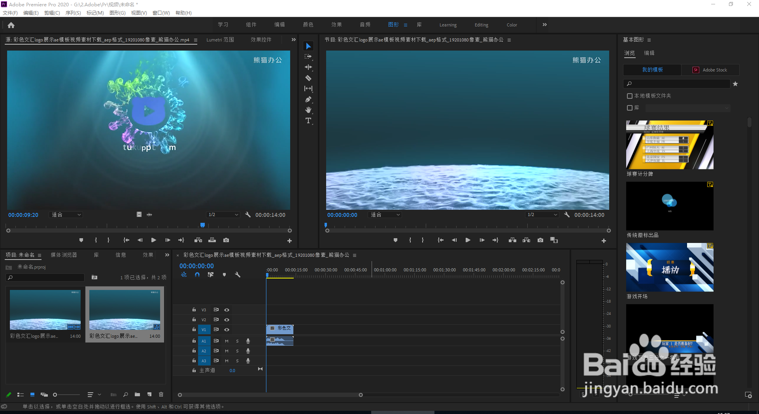Click the delete trash icon in Project panel
This screenshot has height=414, width=759.
pyautogui.click(x=161, y=394)
